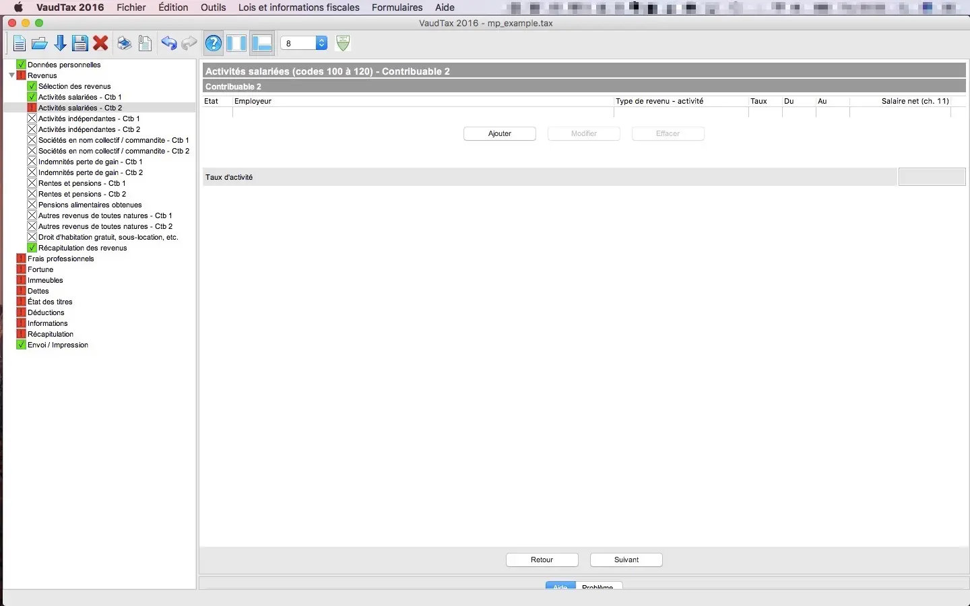Image resolution: width=970 pixels, height=606 pixels.
Task: Open the Dettes section
Action: (38, 291)
